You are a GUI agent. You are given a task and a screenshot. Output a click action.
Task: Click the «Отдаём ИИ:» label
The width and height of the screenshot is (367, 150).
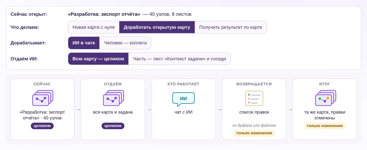click(24, 59)
